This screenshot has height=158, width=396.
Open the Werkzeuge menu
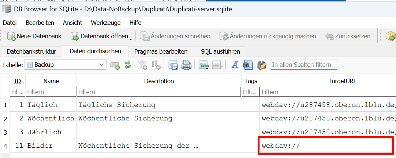105,23
